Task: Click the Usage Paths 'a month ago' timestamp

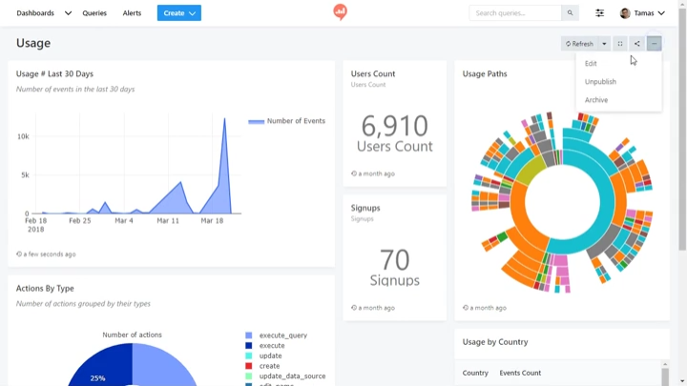Action: point(485,308)
